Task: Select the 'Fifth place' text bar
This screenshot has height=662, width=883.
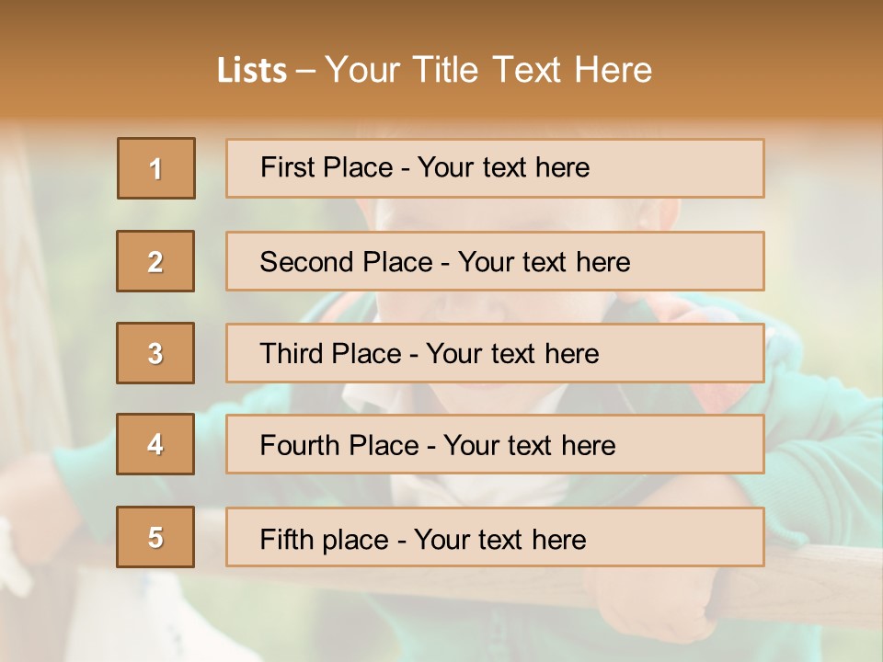Action: 495,537
